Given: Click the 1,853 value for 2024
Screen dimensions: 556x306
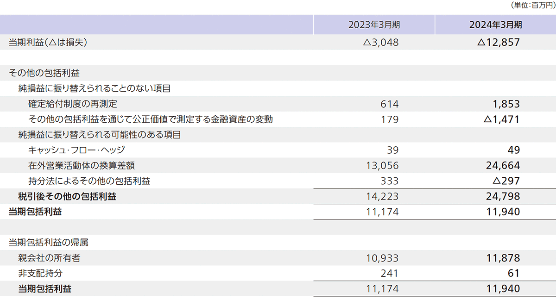Looking at the screenshot, I should [506, 104].
